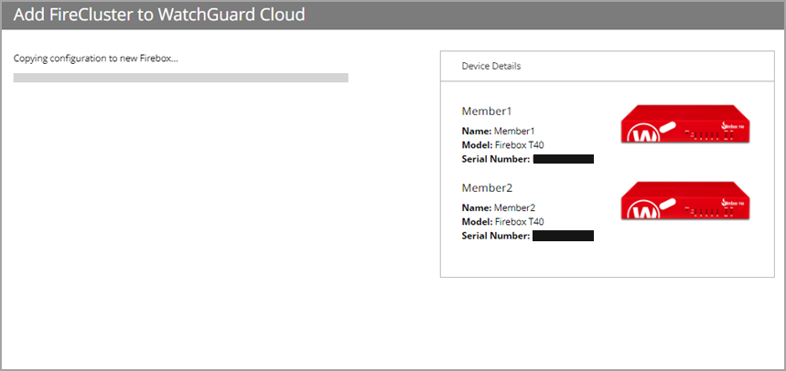The image size is (786, 371).
Task: Click the model badge on Member1's Firebox image
Action: pyautogui.click(x=733, y=125)
